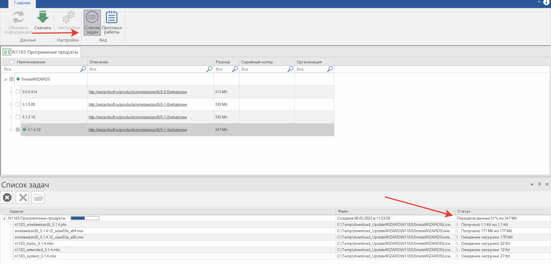Expand the 5.1.2.10 row
551x264 pixels.
click(x=11, y=117)
